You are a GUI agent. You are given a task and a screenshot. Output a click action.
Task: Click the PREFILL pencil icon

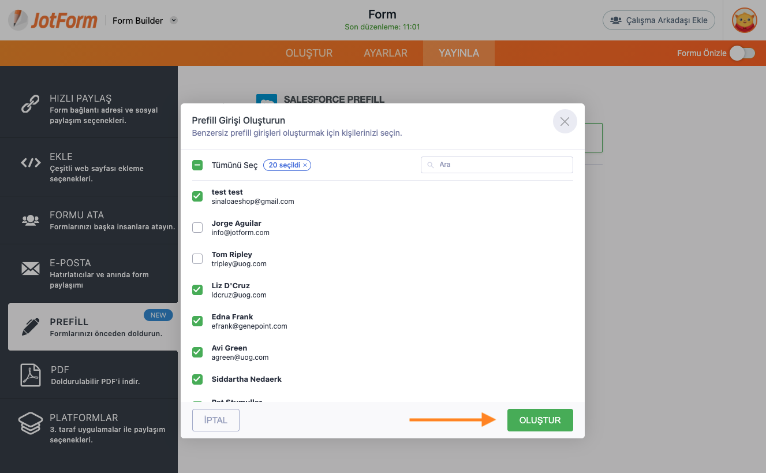pos(30,327)
